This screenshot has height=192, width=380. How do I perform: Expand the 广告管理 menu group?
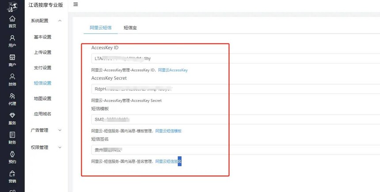pyautogui.click(x=46, y=130)
